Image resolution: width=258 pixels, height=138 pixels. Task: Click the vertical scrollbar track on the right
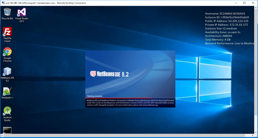[256, 76]
